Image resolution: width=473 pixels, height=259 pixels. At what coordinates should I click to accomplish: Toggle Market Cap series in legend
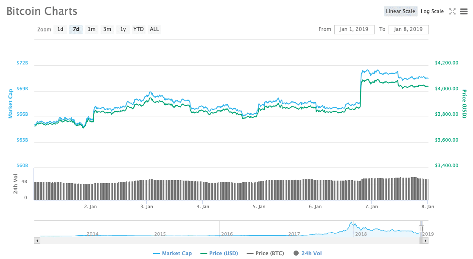click(x=172, y=253)
